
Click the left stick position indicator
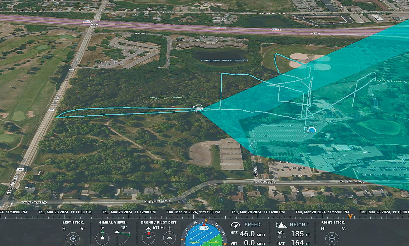click(x=73, y=239)
